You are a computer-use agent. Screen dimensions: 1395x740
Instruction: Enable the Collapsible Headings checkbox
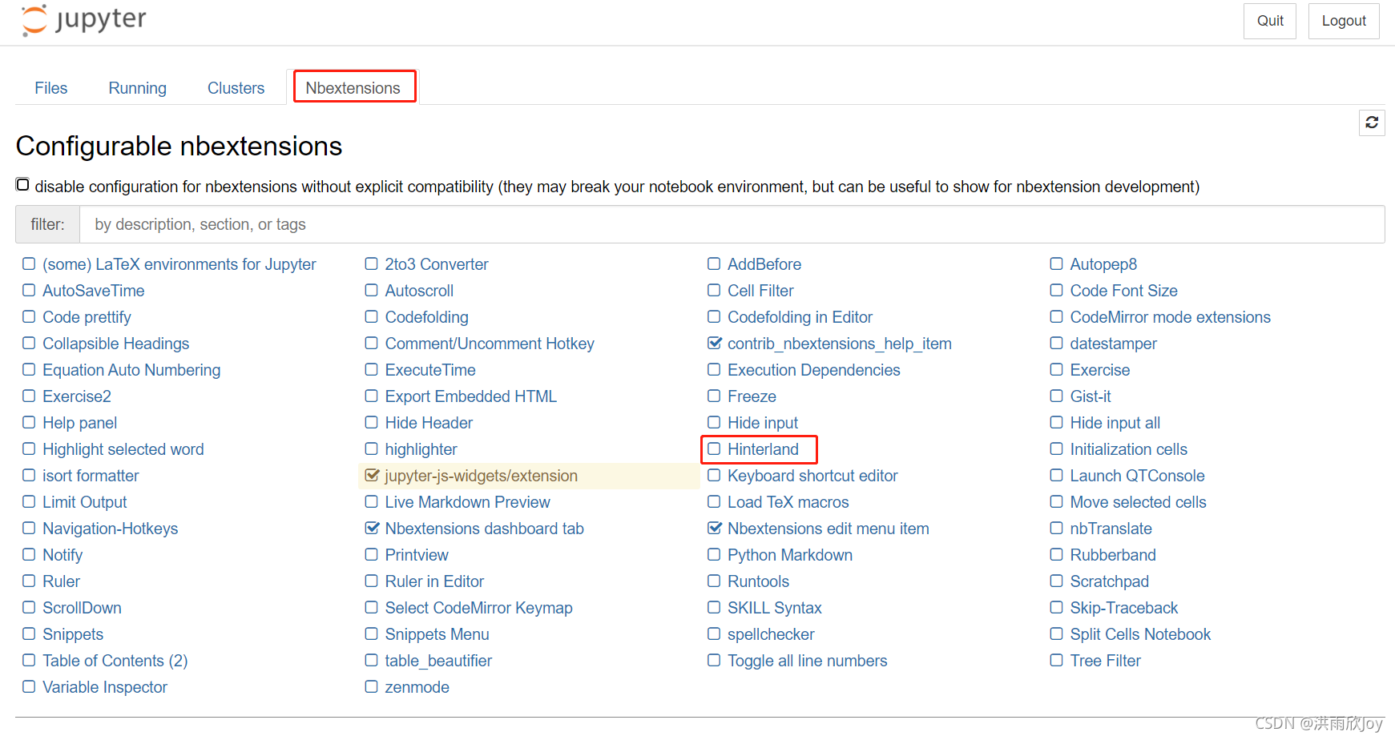point(29,343)
